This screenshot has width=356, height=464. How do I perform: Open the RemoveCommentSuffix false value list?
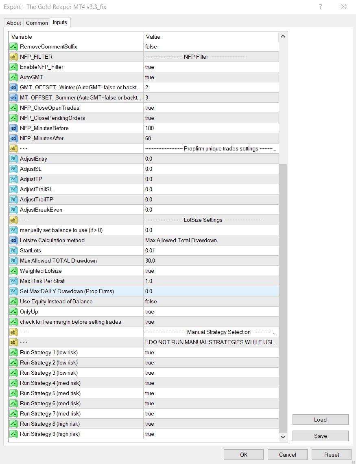(211, 47)
